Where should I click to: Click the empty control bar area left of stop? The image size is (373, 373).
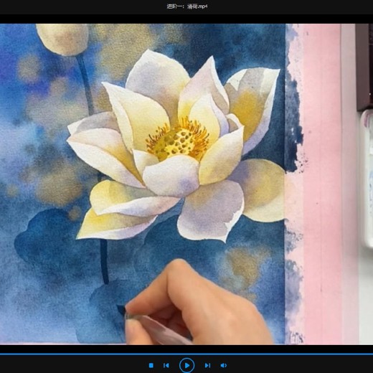tap(72, 364)
